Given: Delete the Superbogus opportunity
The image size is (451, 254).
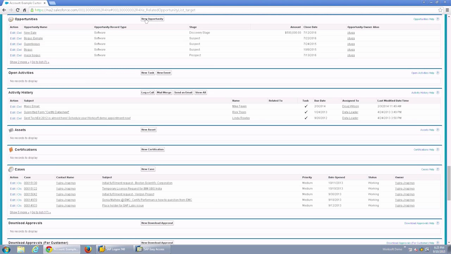Looking at the screenshot, I should [19, 44].
